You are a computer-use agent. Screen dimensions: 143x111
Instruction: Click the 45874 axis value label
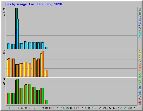[4, 12]
